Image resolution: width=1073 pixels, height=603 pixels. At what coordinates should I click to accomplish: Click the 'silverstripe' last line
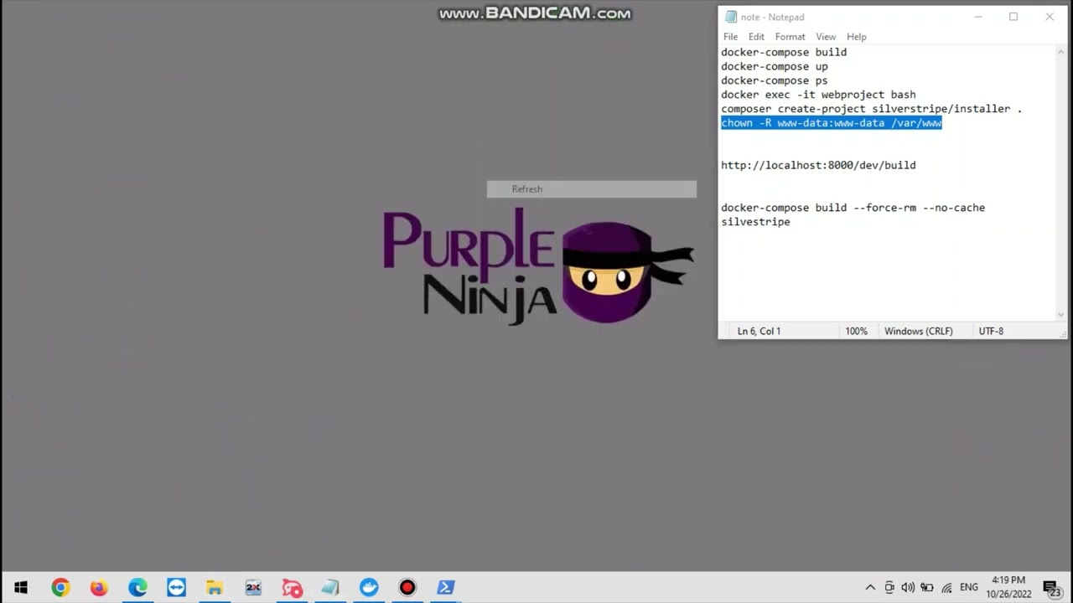[755, 222]
